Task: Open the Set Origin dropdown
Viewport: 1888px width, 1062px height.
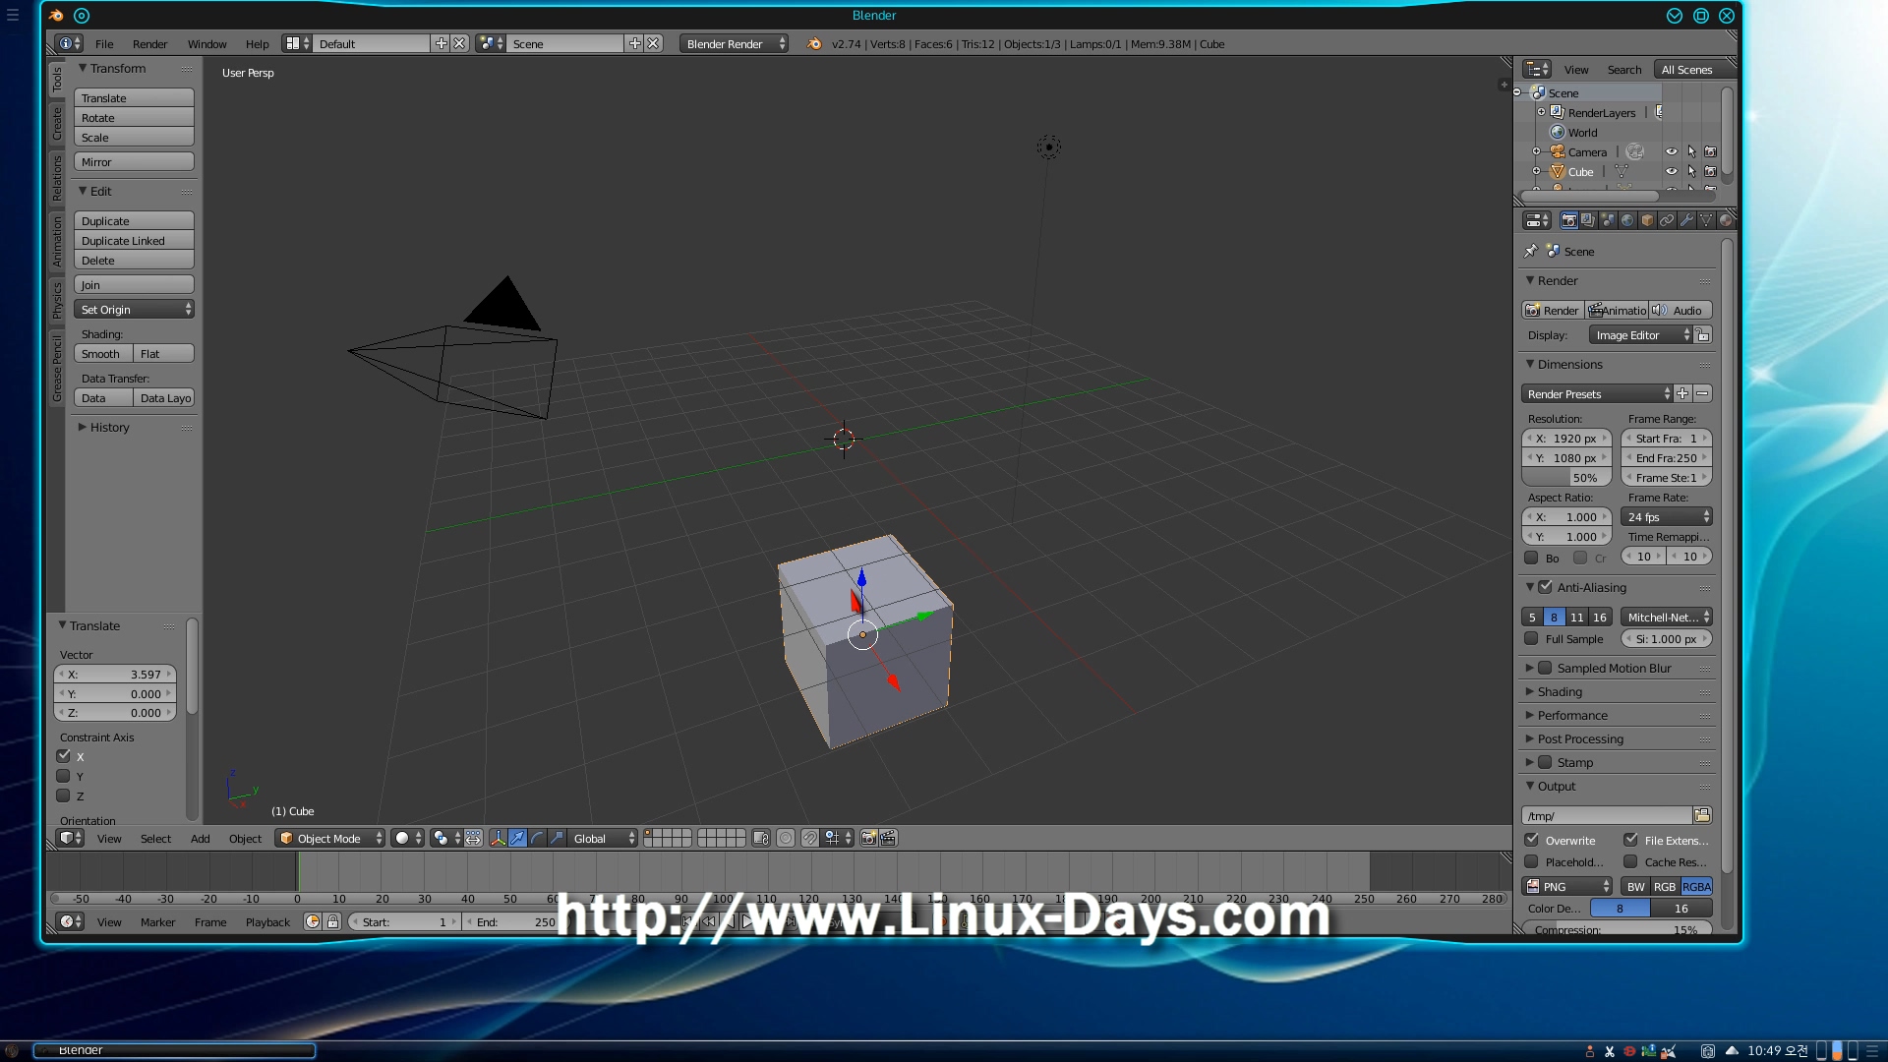Action: point(134,310)
